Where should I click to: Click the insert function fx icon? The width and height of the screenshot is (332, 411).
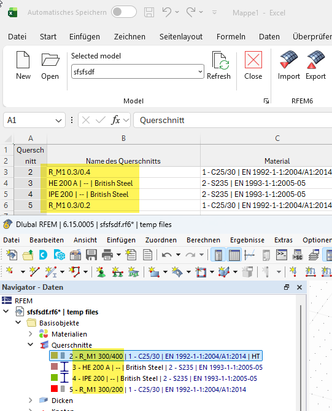[115, 120]
